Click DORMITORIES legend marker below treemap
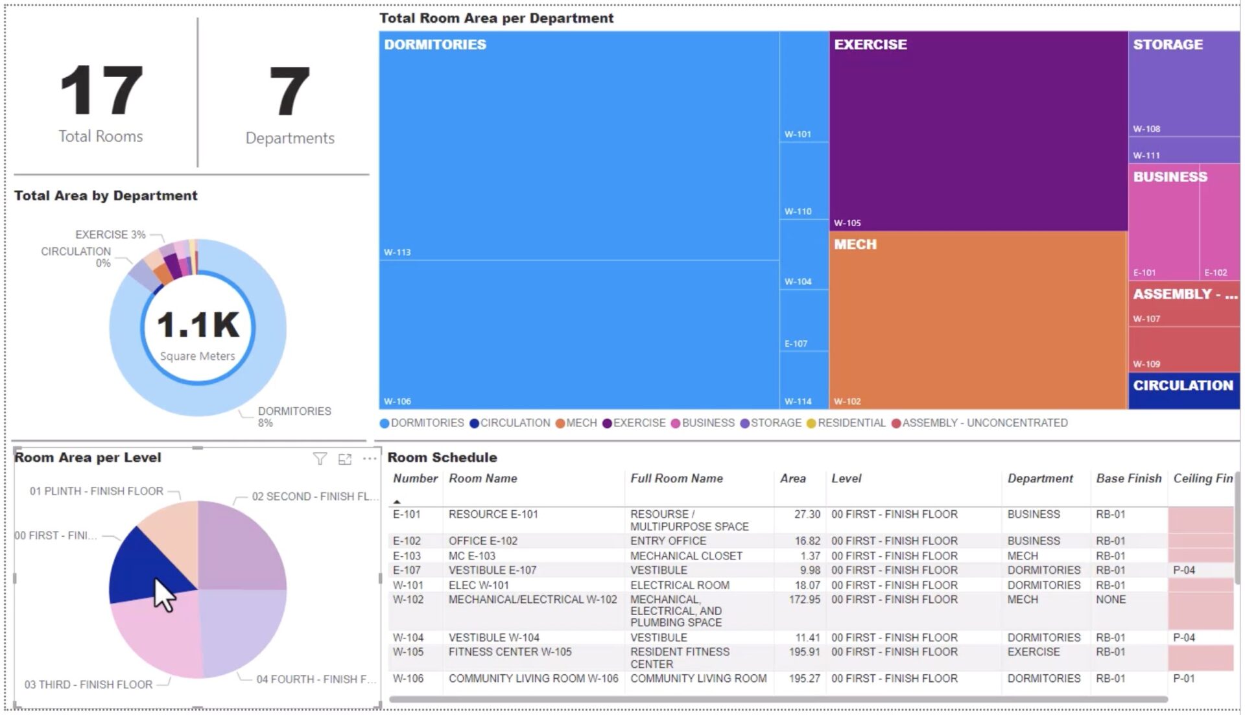The height and width of the screenshot is (715, 1245). [385, 423]
